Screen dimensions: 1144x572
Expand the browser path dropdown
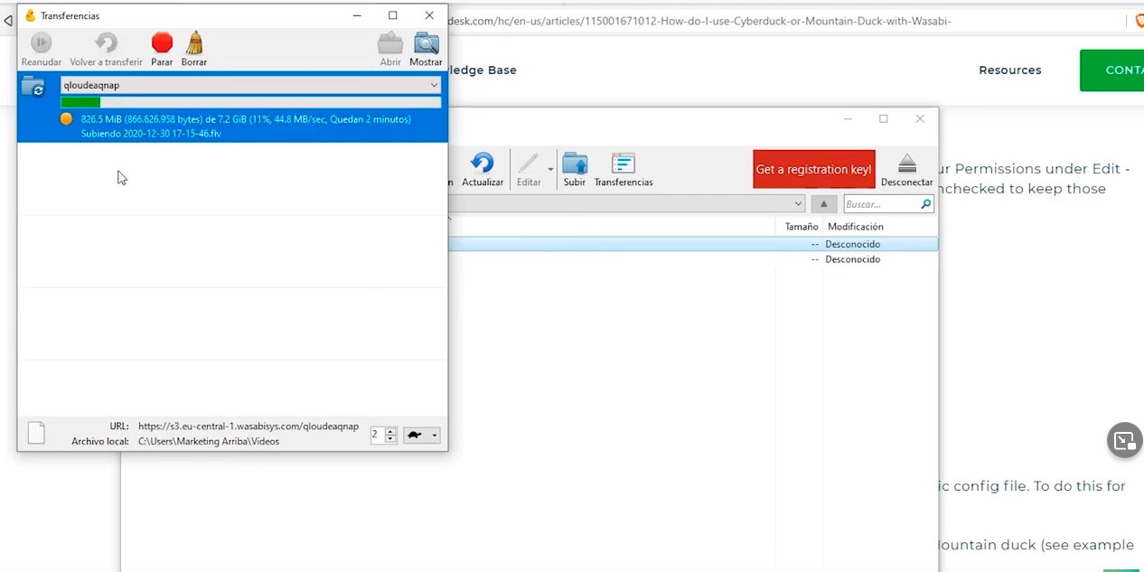tap(797, 204)
